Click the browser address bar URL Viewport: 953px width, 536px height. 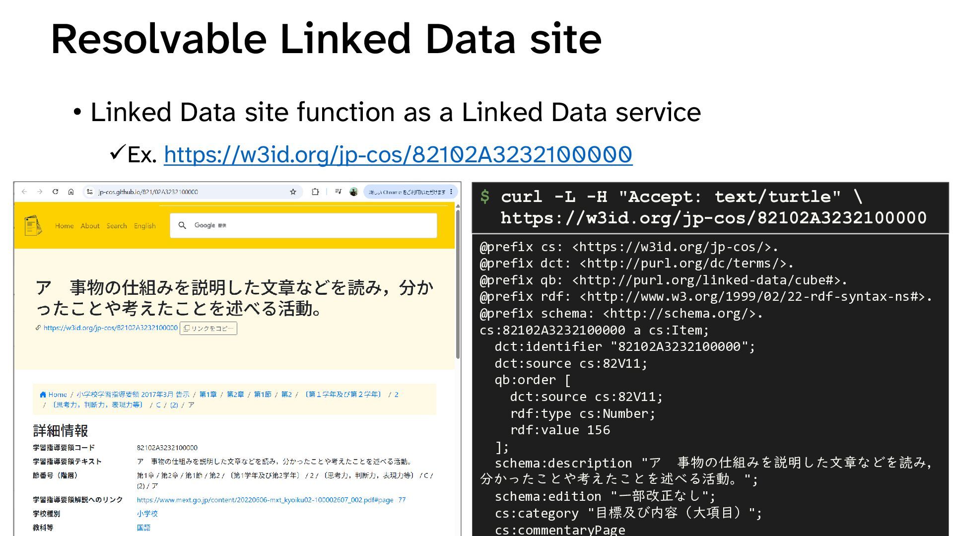[148, 192]
